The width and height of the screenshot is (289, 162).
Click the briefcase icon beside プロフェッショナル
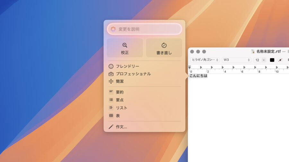[x=111, y=74]
